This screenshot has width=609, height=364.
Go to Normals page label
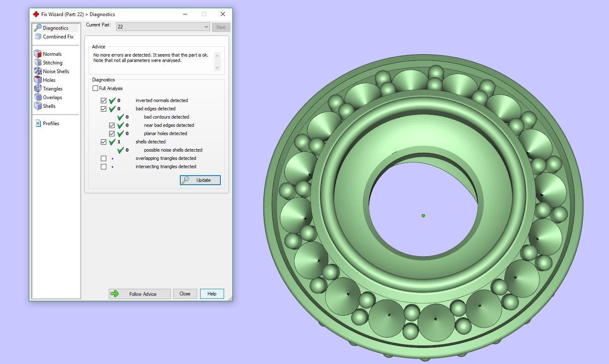click(52, 54)
